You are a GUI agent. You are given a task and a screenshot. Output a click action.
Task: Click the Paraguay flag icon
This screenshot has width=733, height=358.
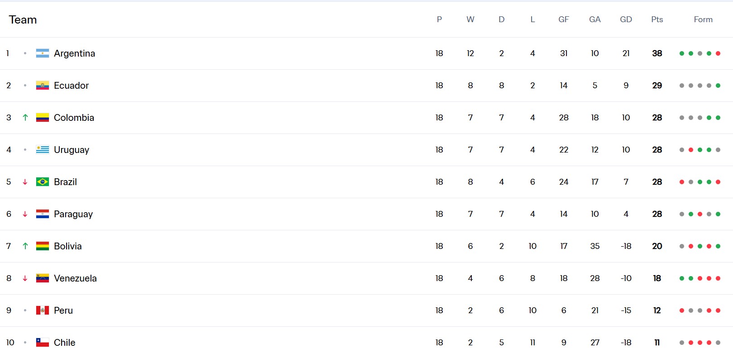(43, 214)
